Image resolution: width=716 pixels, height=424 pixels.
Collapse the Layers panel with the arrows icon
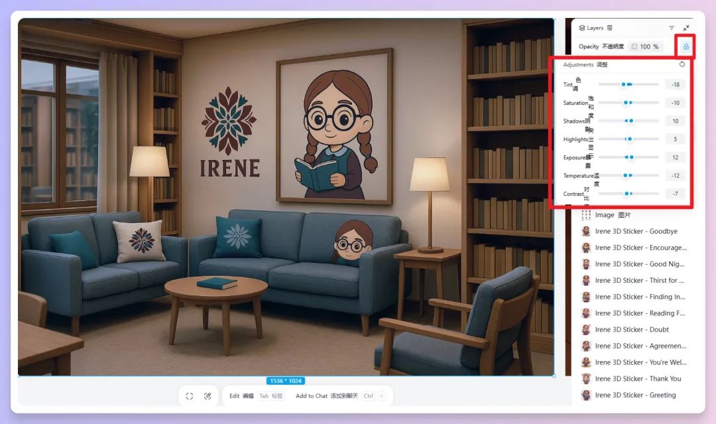(686, 28)
